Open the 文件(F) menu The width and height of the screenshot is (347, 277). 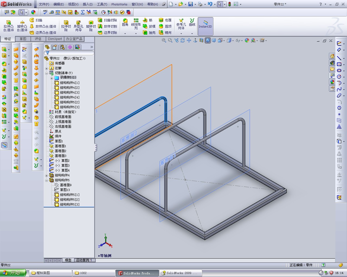pos(44,4)
